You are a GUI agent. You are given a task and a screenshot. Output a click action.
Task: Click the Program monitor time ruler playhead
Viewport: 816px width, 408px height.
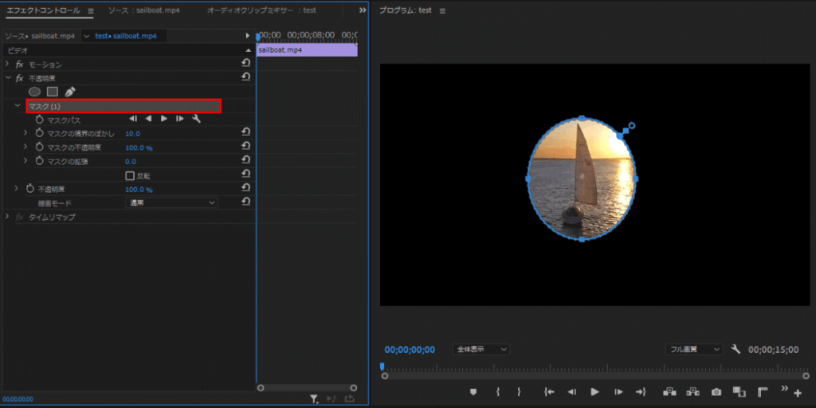382,367
